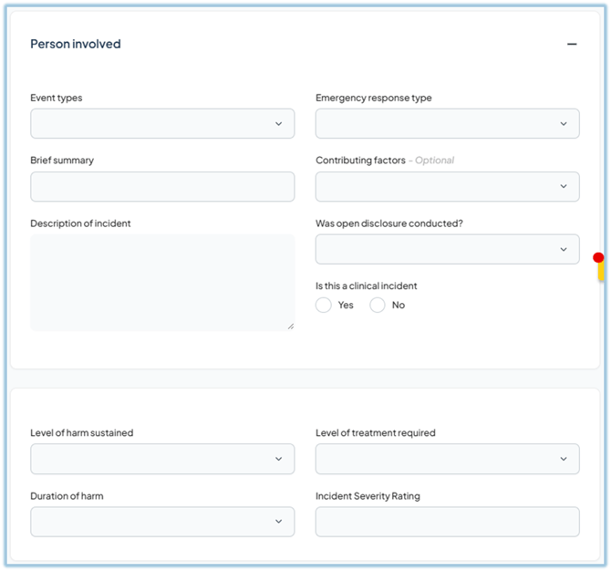Expand the Emergency response type dropdown
The image size is (611, 571).
coord(447,124)
